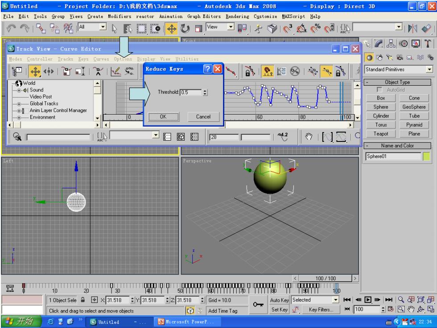Open the Selected key filter dropdown
437x328 pixels.
click(335, 300)
